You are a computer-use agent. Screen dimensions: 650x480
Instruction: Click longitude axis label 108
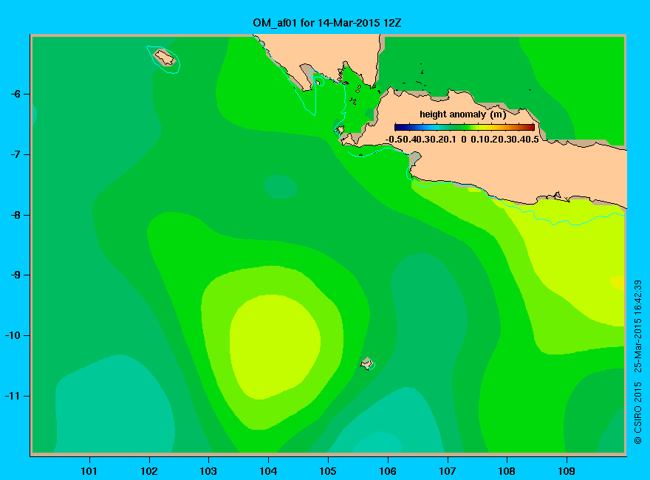pyautogui.click(x=507, y=471)
